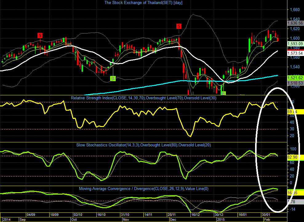The image size is (304, 222).
Task: Click the 2015 year label on the timeline
Action: (221, 220)
